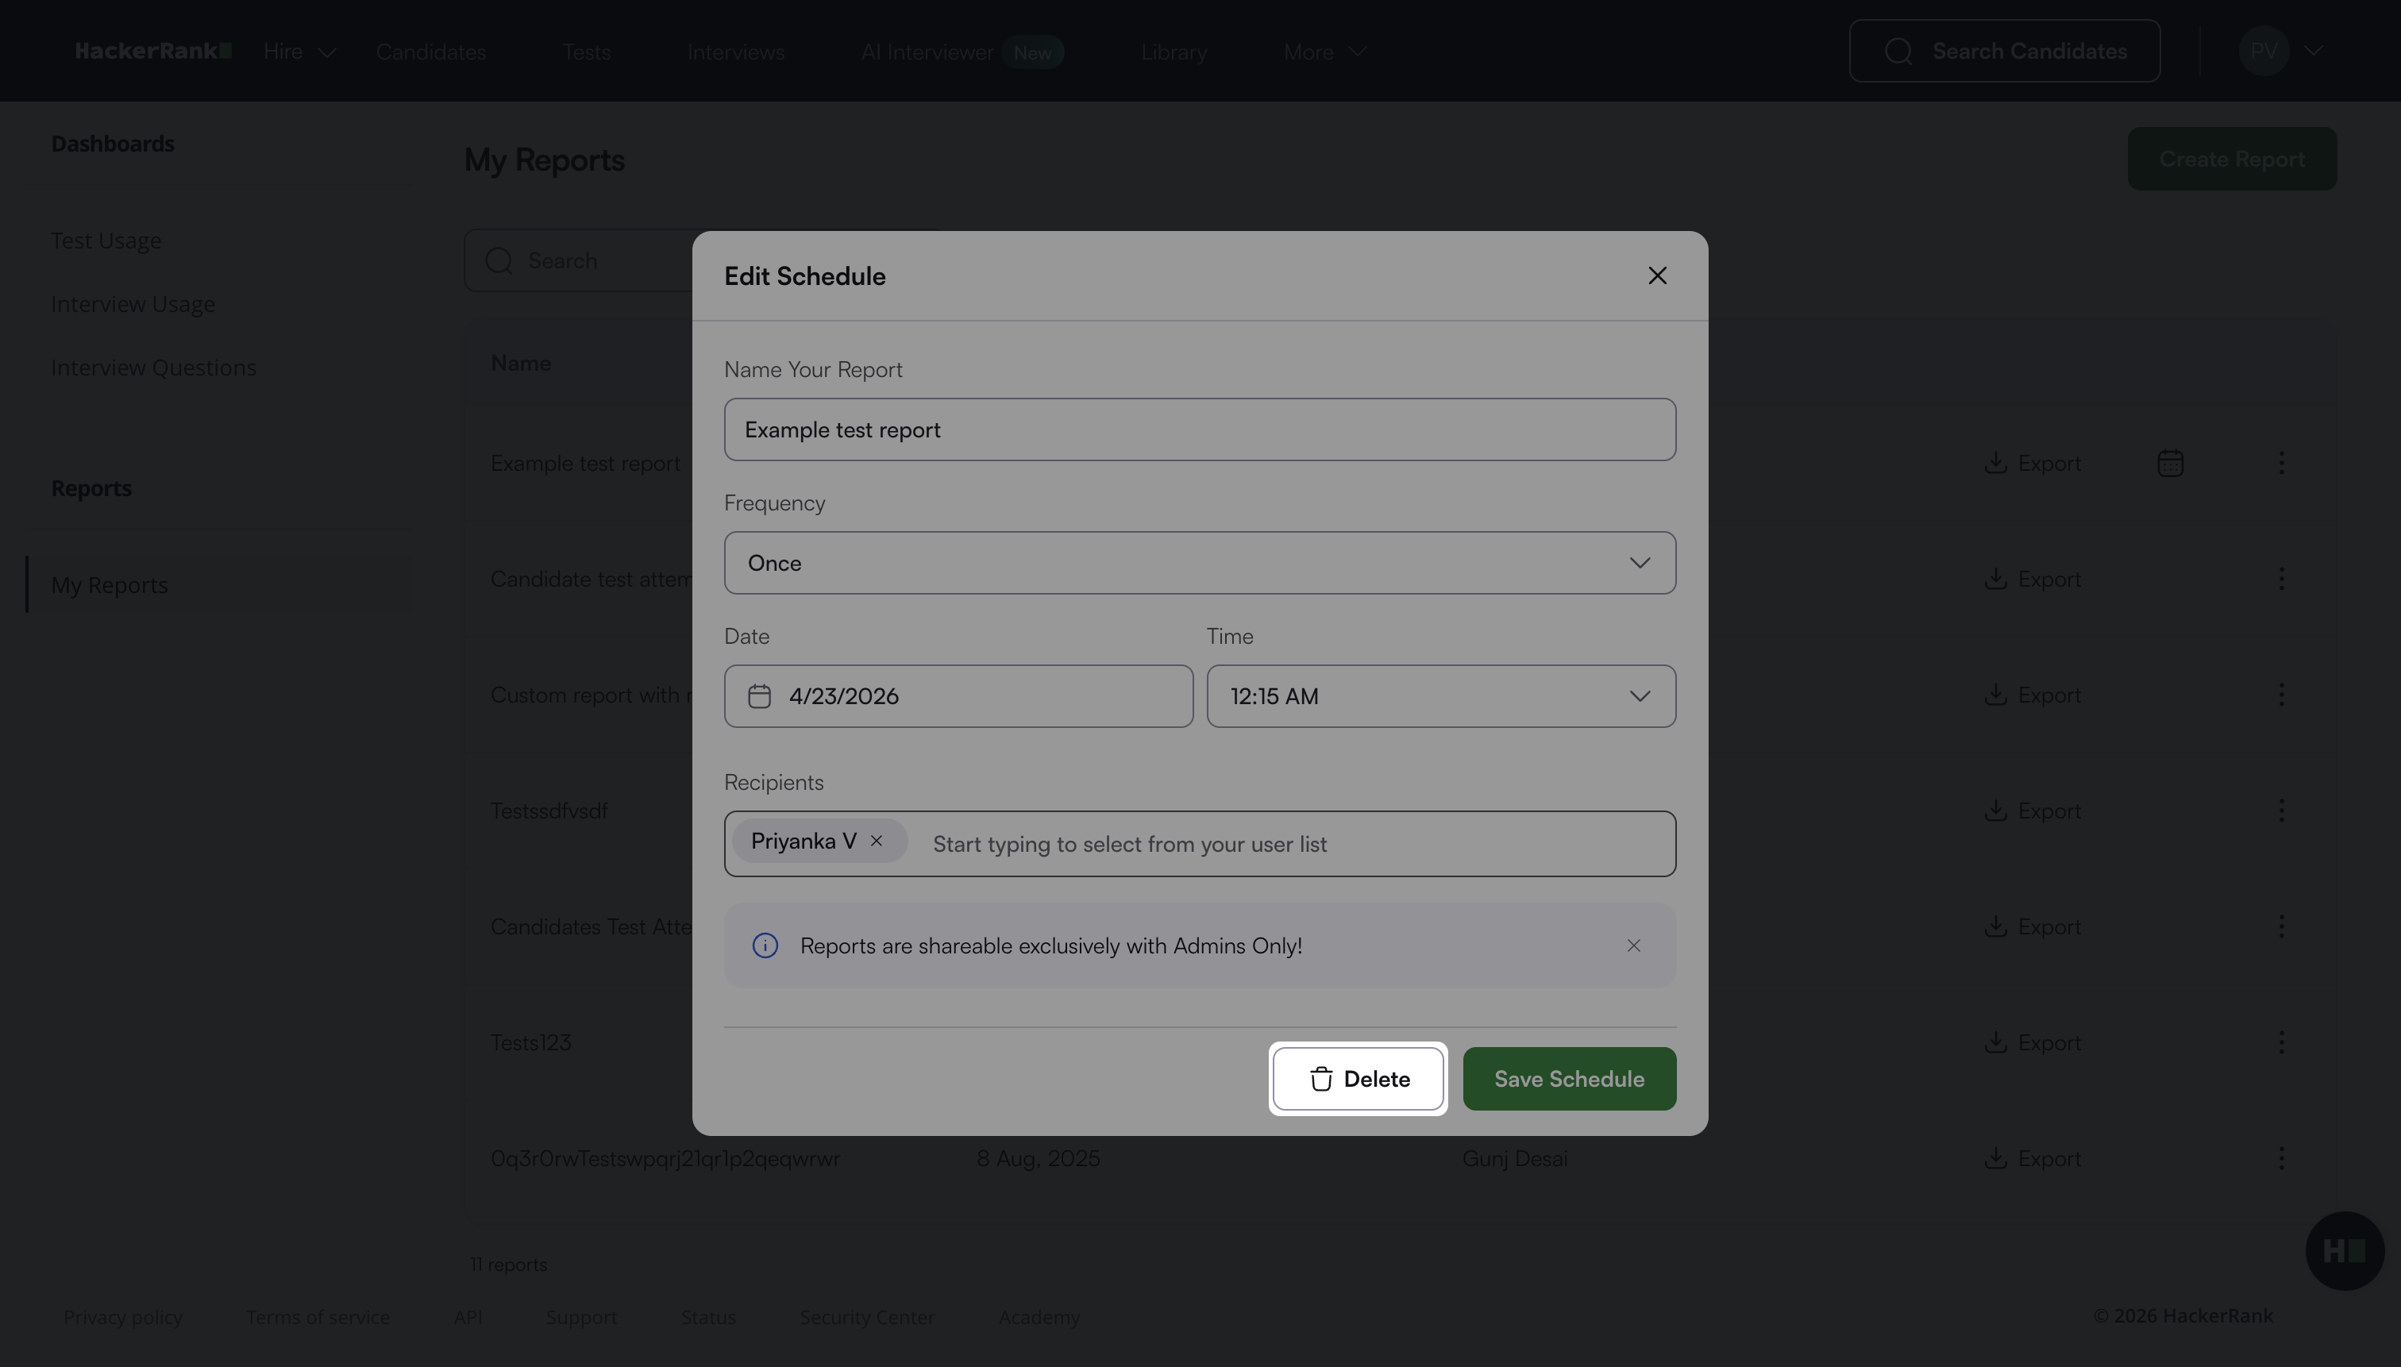
Task: Export the Tests123 report
Action: click(x=2032, y=1042)
